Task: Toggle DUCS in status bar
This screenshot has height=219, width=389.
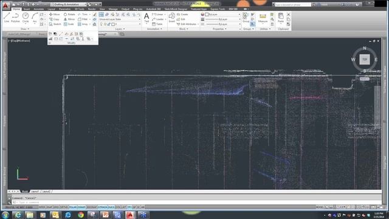Action: point(111,207)
